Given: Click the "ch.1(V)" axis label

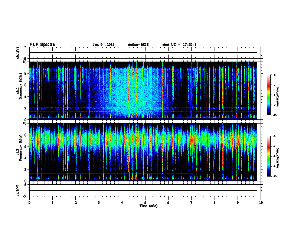Looking at the screenshot, I should pyautogui.click(x=18, y=53).
